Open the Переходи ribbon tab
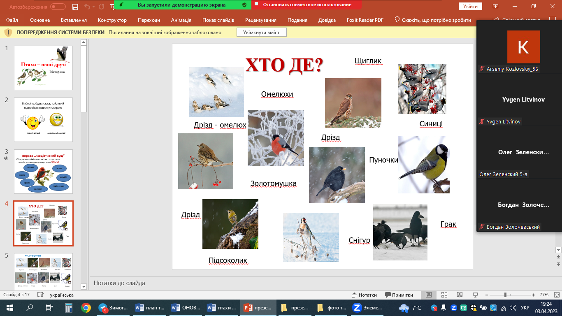Viewport: 562px width, 316px height. (x=149, y=20)
